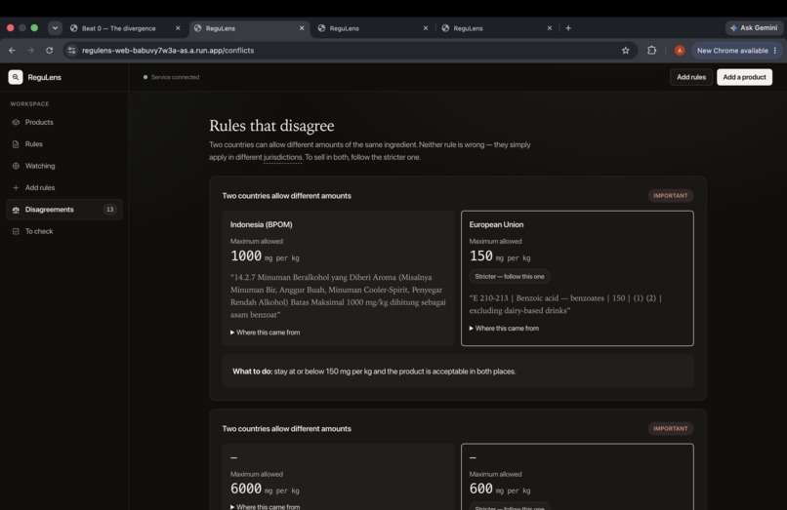Screen dimensions: 787x510
Task: Open Products in the workspace sidebar
Action: (x=64, y=122)
